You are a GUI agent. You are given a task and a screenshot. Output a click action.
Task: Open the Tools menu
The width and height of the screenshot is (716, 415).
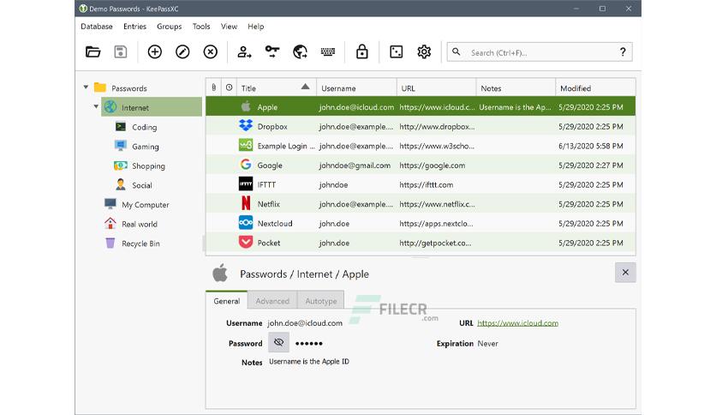201,27
